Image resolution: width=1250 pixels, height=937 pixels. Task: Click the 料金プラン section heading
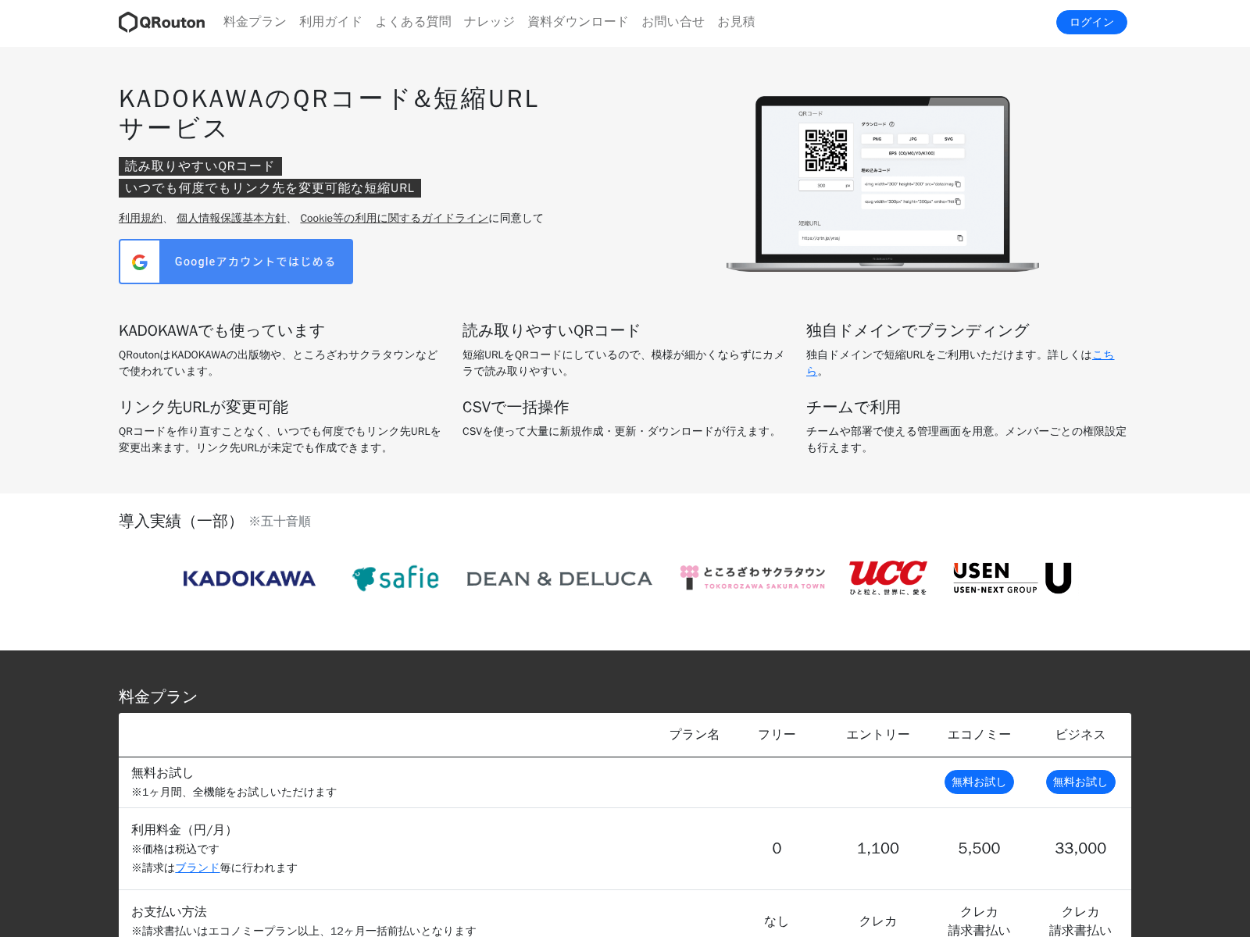(x=158, y=697)
